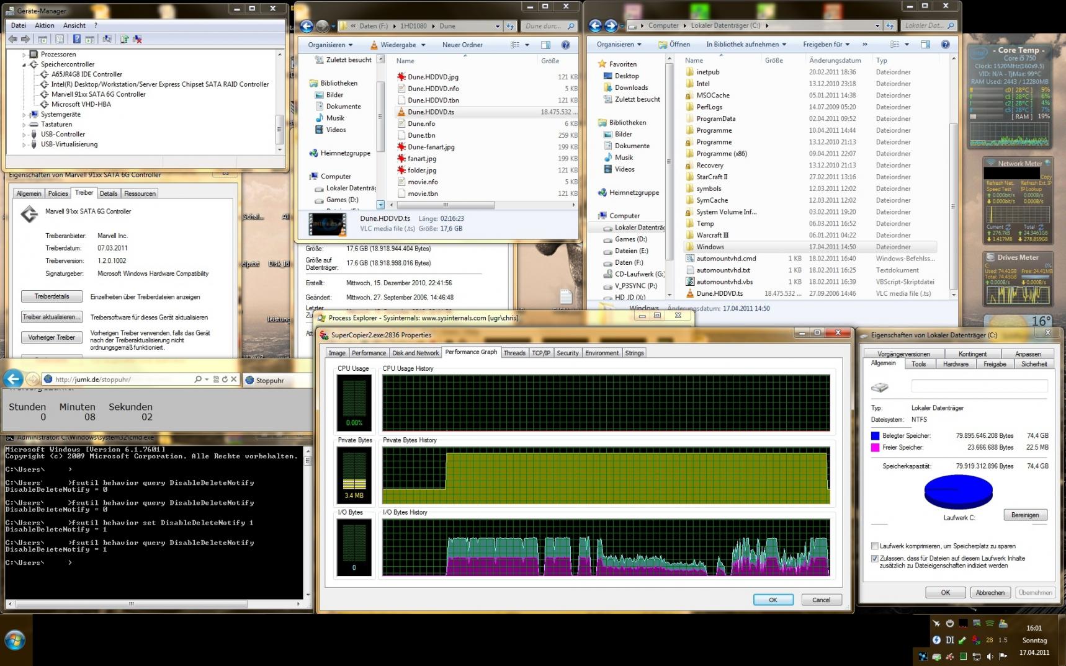Click the Bereinigen button for Laufwerk C:
Screen dimensions: 1066x666
(1025, 515)
